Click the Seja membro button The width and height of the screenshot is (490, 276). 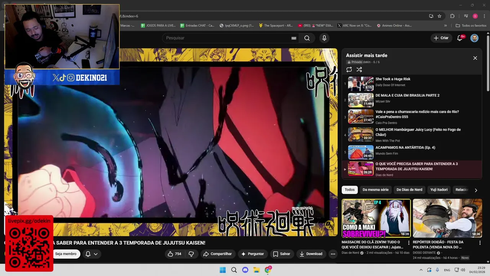point(65,254)
